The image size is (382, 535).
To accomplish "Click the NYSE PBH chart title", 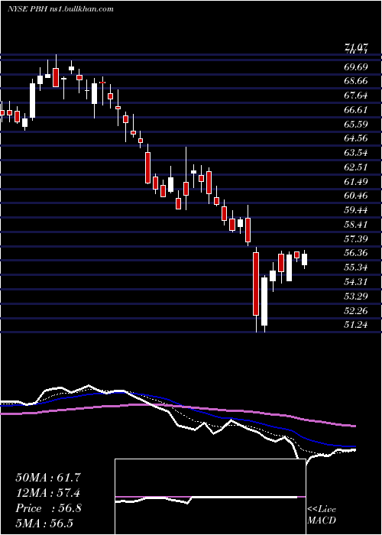I will click(60, 9).
